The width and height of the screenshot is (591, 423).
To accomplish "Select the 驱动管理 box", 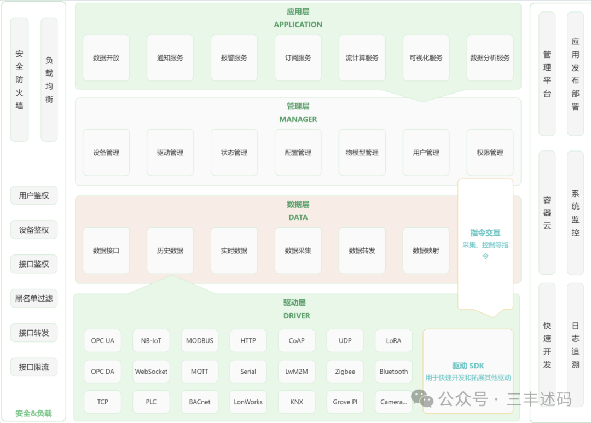I will pyautogui.click(x=170, y=153).
